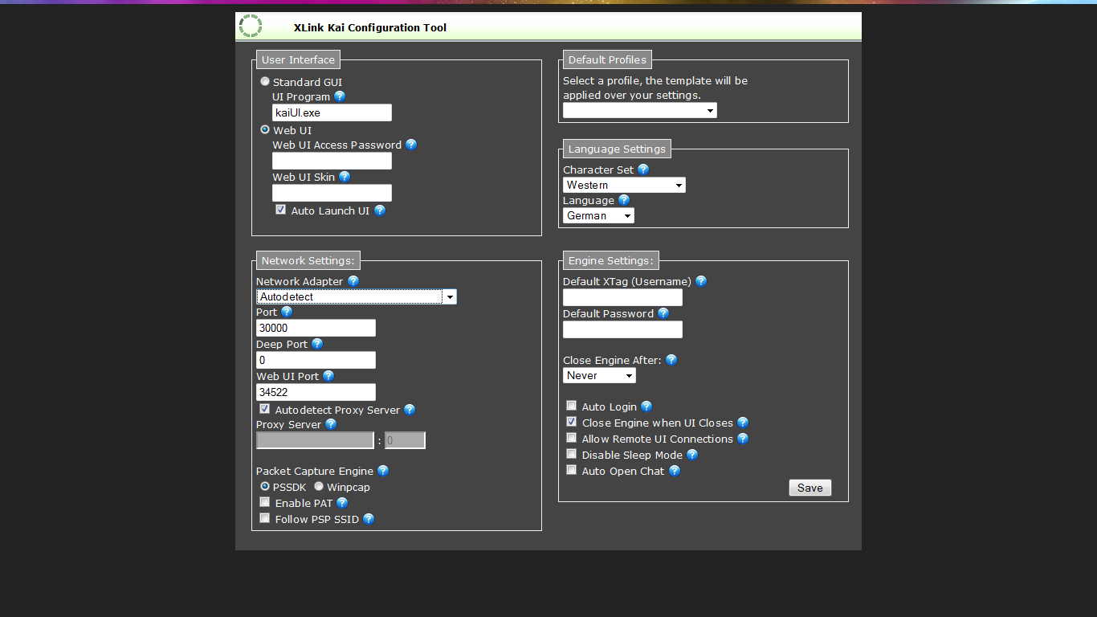Open help for Disable Sleep Mode
The height and width of the screenshot is (617, 1097).
(692, 455)
